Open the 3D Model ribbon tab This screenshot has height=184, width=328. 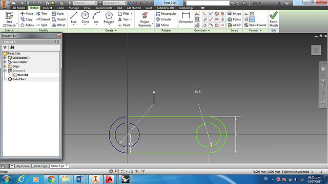point(19,8)
